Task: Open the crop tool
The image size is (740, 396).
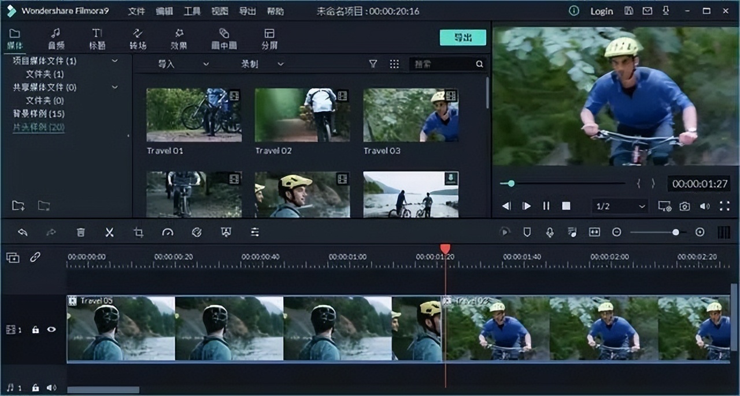Action: coord(138,232)
